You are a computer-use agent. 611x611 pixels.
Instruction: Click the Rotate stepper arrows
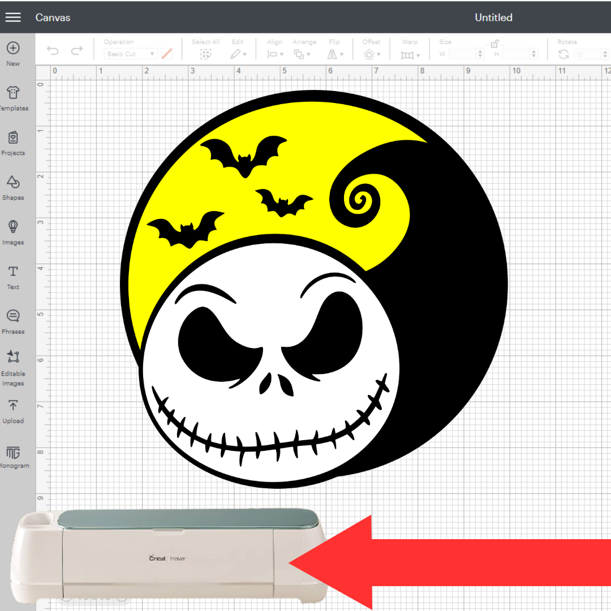(x=605, y=54)
